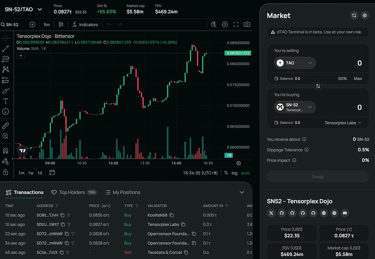Screen dimensions: 375x259
Task: Filter the AMOUNT IN column
Action: click(x=227, y=206)
